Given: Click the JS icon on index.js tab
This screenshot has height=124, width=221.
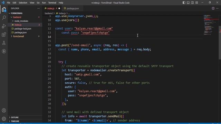Looking at the screenshot, I should click(x=45, y=8).
